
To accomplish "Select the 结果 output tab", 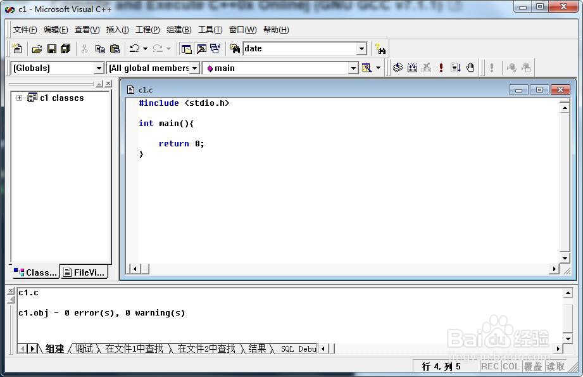I will tap(257, 348).
